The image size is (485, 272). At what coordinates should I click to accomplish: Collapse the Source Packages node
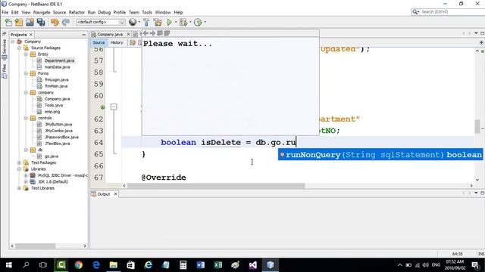[x=19, y=48]
